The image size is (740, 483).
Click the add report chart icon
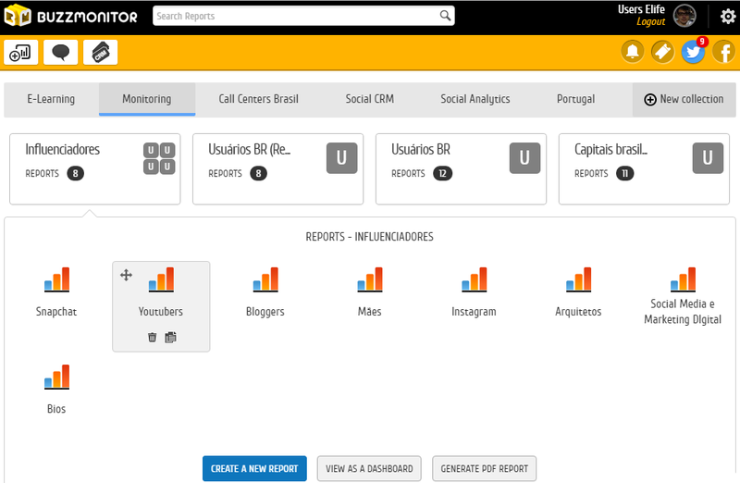[x=21, y=53]
